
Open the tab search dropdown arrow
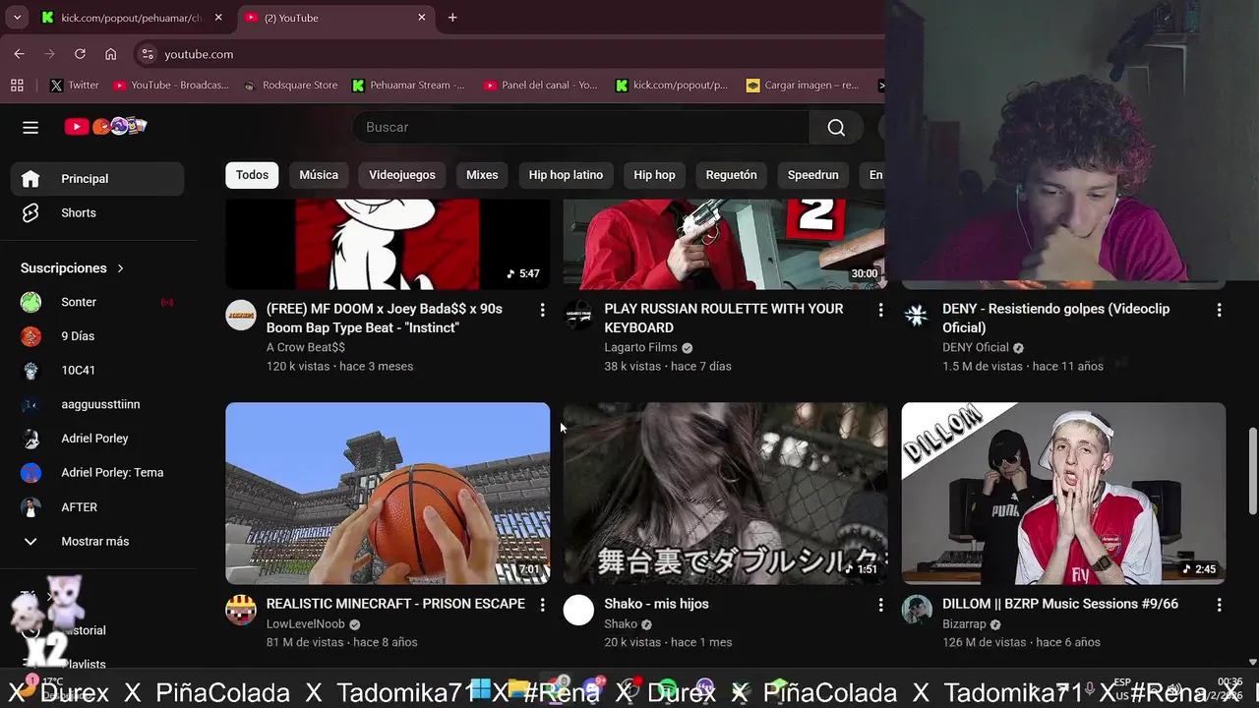[17, 18]
